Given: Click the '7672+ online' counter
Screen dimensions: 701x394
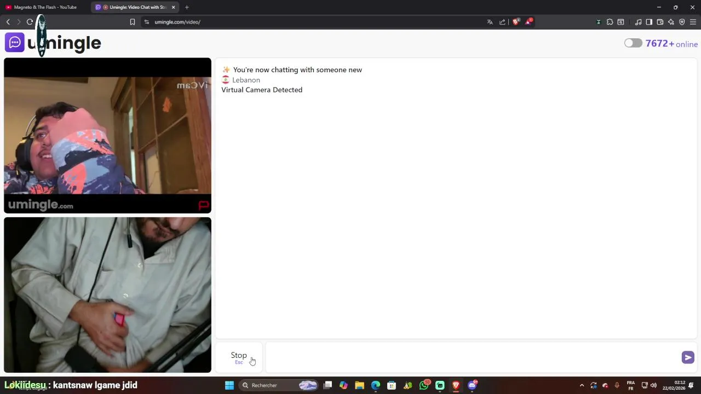Looking at the screenshot, I should (671, 44).
